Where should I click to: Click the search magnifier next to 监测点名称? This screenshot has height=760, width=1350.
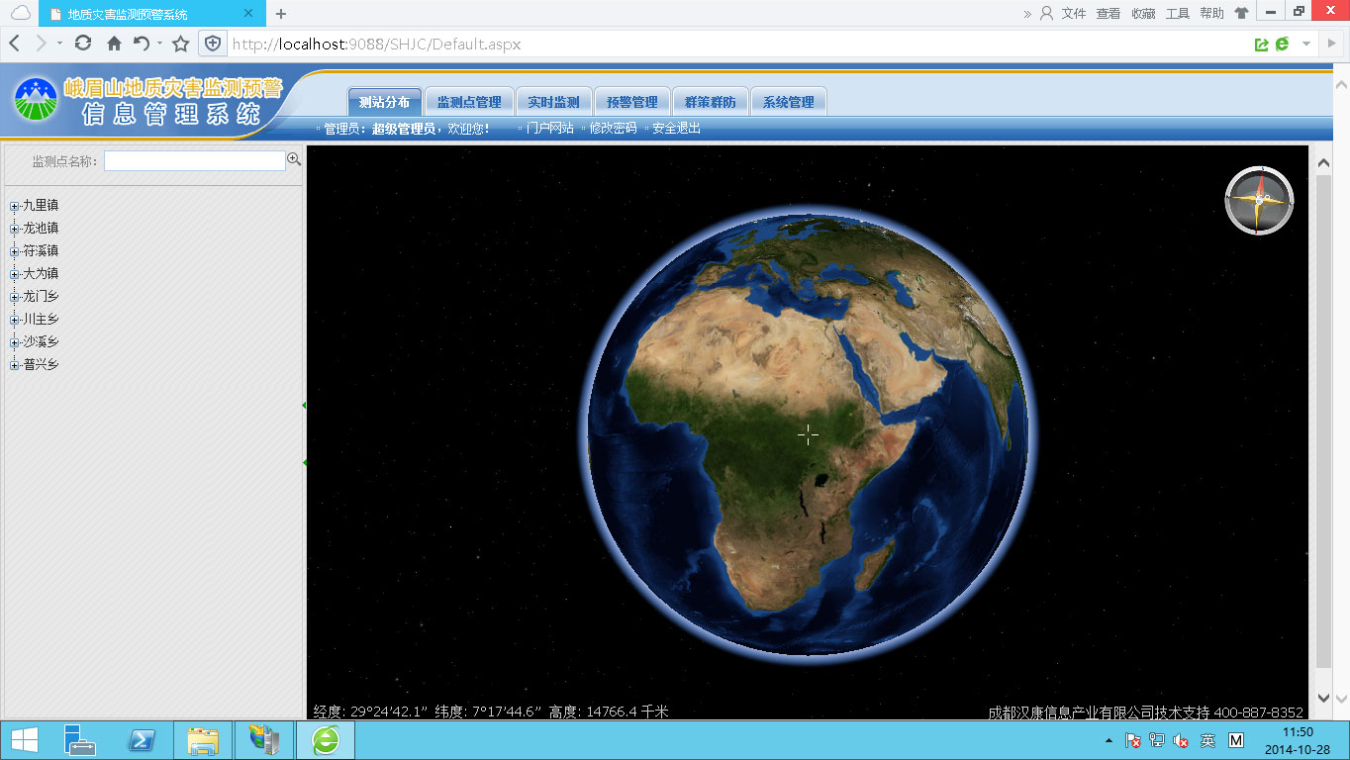294,159
